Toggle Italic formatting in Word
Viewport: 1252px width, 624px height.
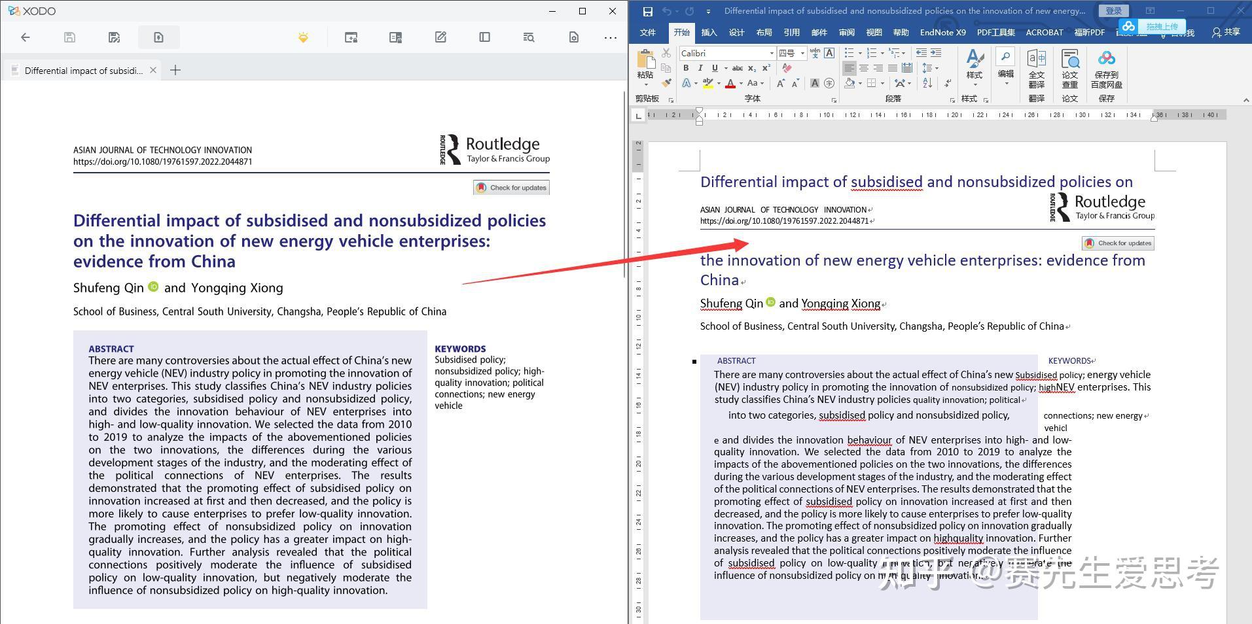[x=700, y=68]
